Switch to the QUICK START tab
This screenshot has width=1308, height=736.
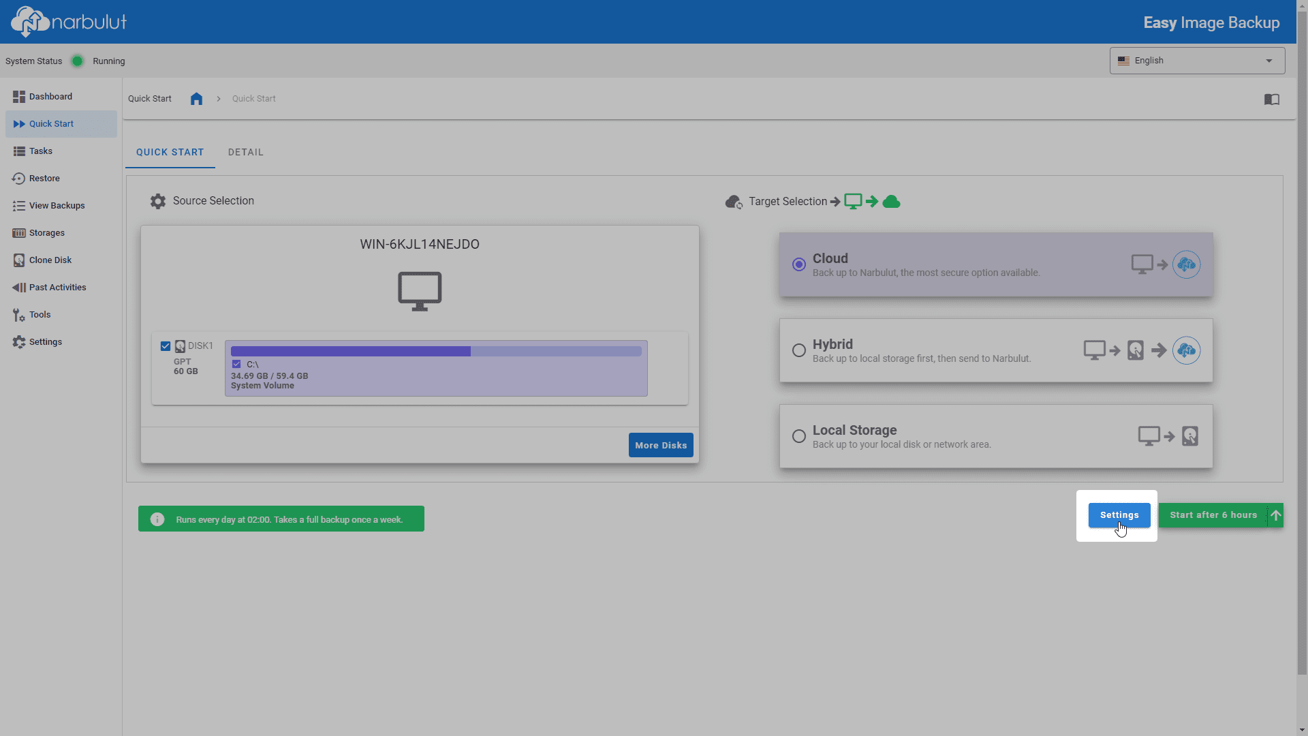pyautogui.click(x=170, y=152)
